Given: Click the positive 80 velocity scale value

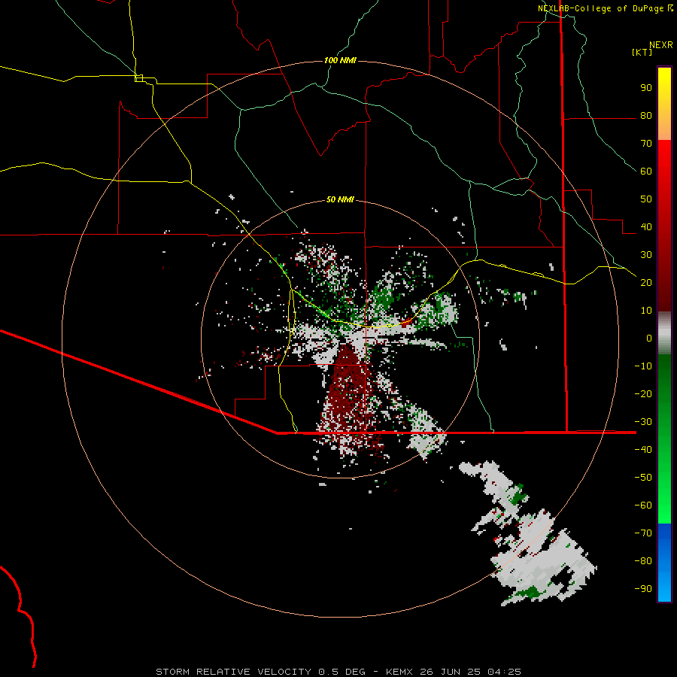Looking at the screenshot, I should (x=646, y=115).
